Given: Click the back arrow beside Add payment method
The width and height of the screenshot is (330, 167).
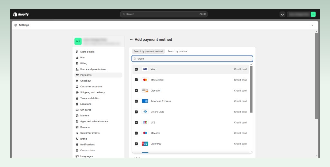Looking at the screenshot, I should click(x=131, y=40).
